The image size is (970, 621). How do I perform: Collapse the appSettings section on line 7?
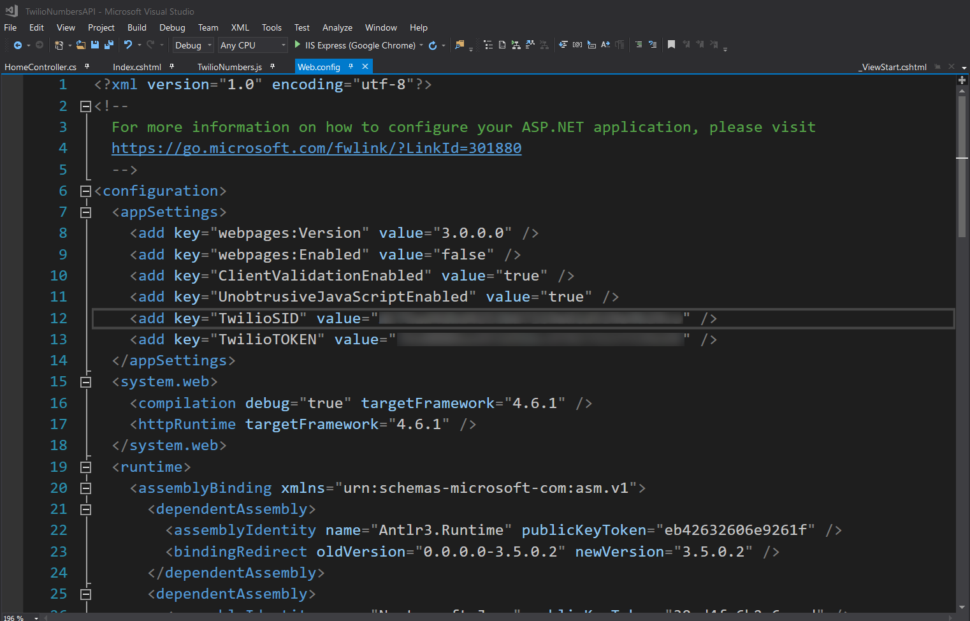tap(85, 212)
